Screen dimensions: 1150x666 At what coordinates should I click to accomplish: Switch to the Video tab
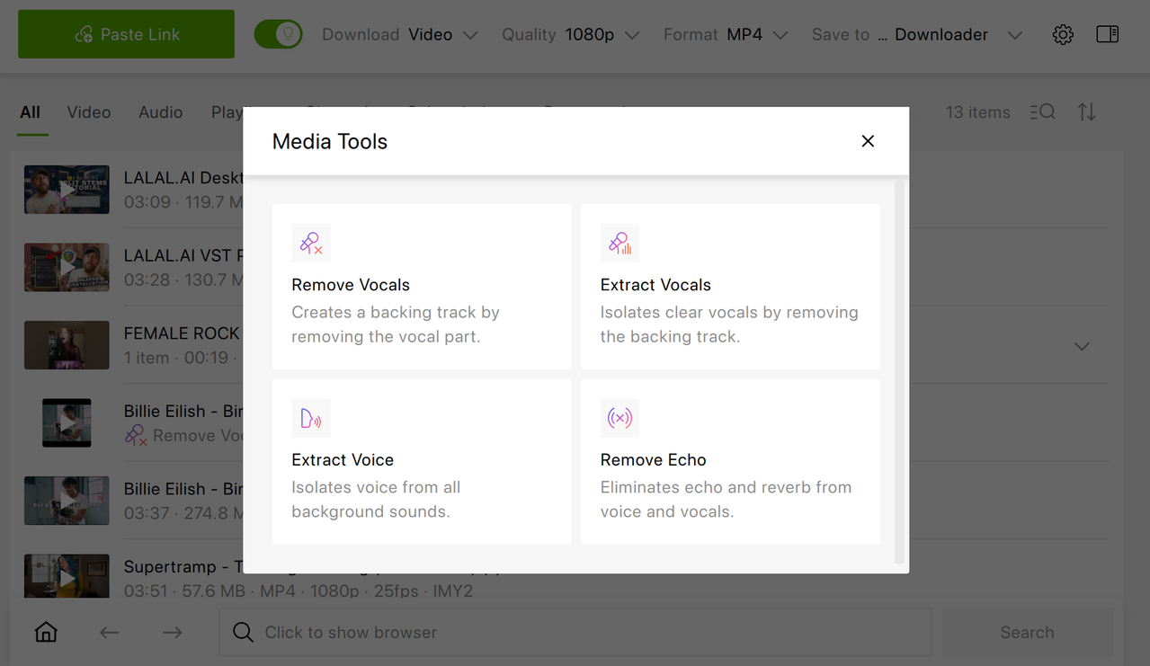click(x=89, y=112)
